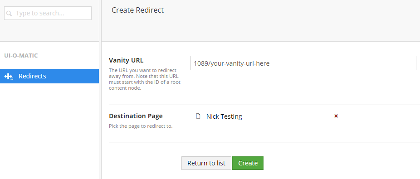Open the Nick Testing destination page
Viewport: 420px width, 179px height.
(x=224, y=116)
